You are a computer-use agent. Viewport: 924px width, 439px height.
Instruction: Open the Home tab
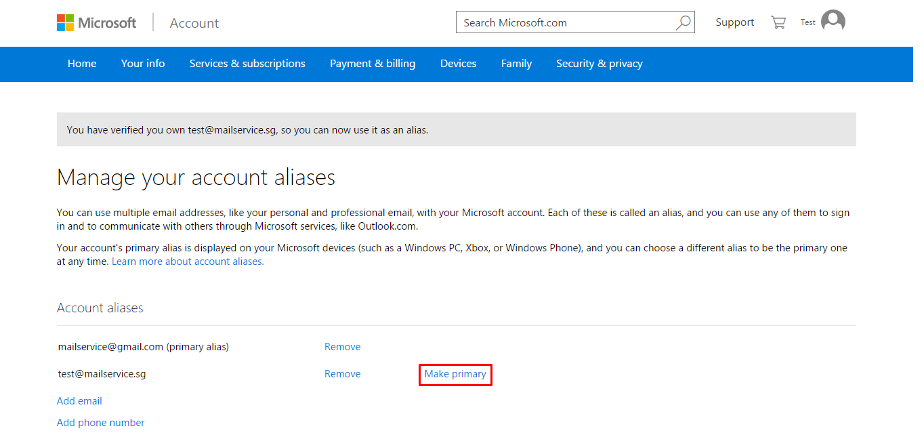point(82,64)
